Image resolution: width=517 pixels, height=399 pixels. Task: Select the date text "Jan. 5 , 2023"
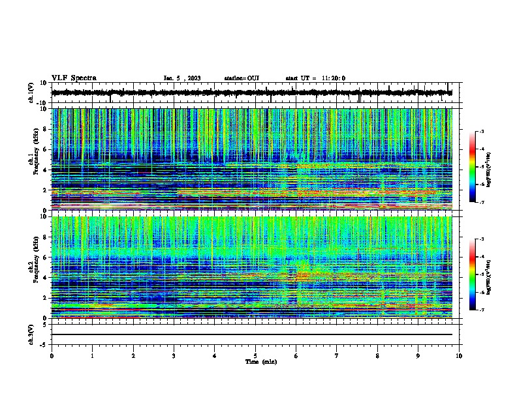pos(182,78)
